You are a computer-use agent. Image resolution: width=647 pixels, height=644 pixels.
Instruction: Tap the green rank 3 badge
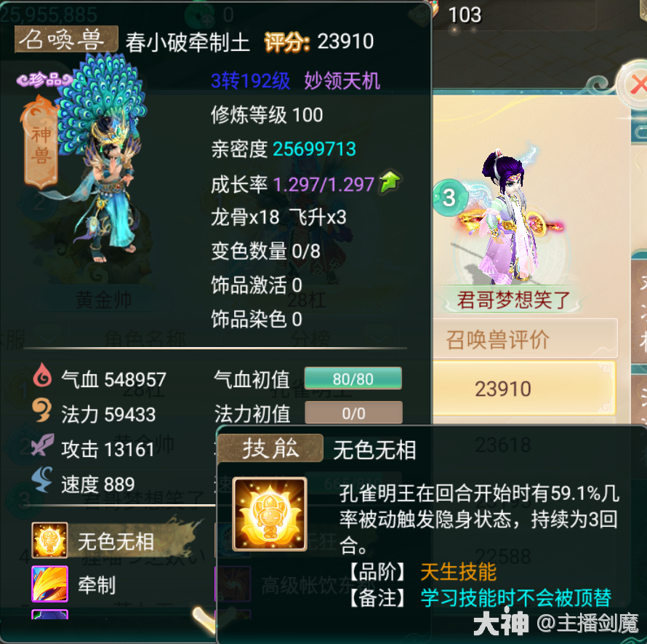click(x=450, y=197)
